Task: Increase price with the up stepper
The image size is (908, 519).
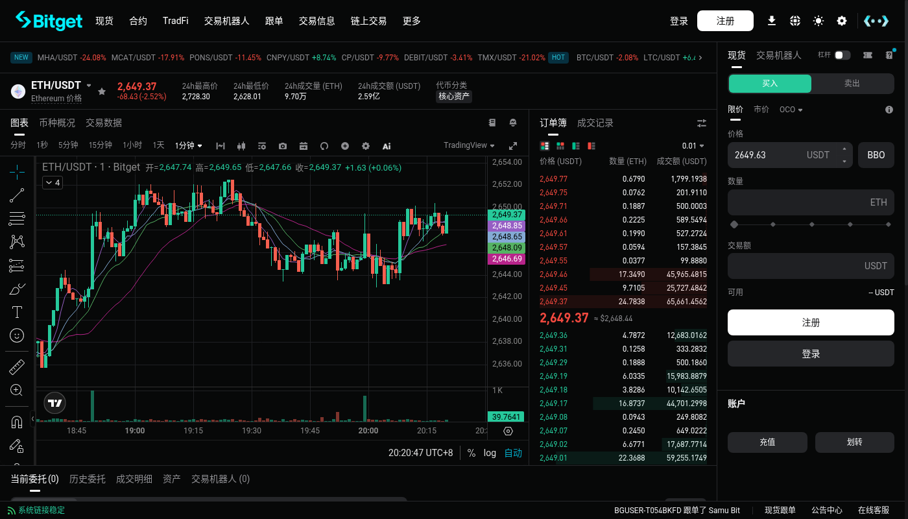Action: coord(844,149)
